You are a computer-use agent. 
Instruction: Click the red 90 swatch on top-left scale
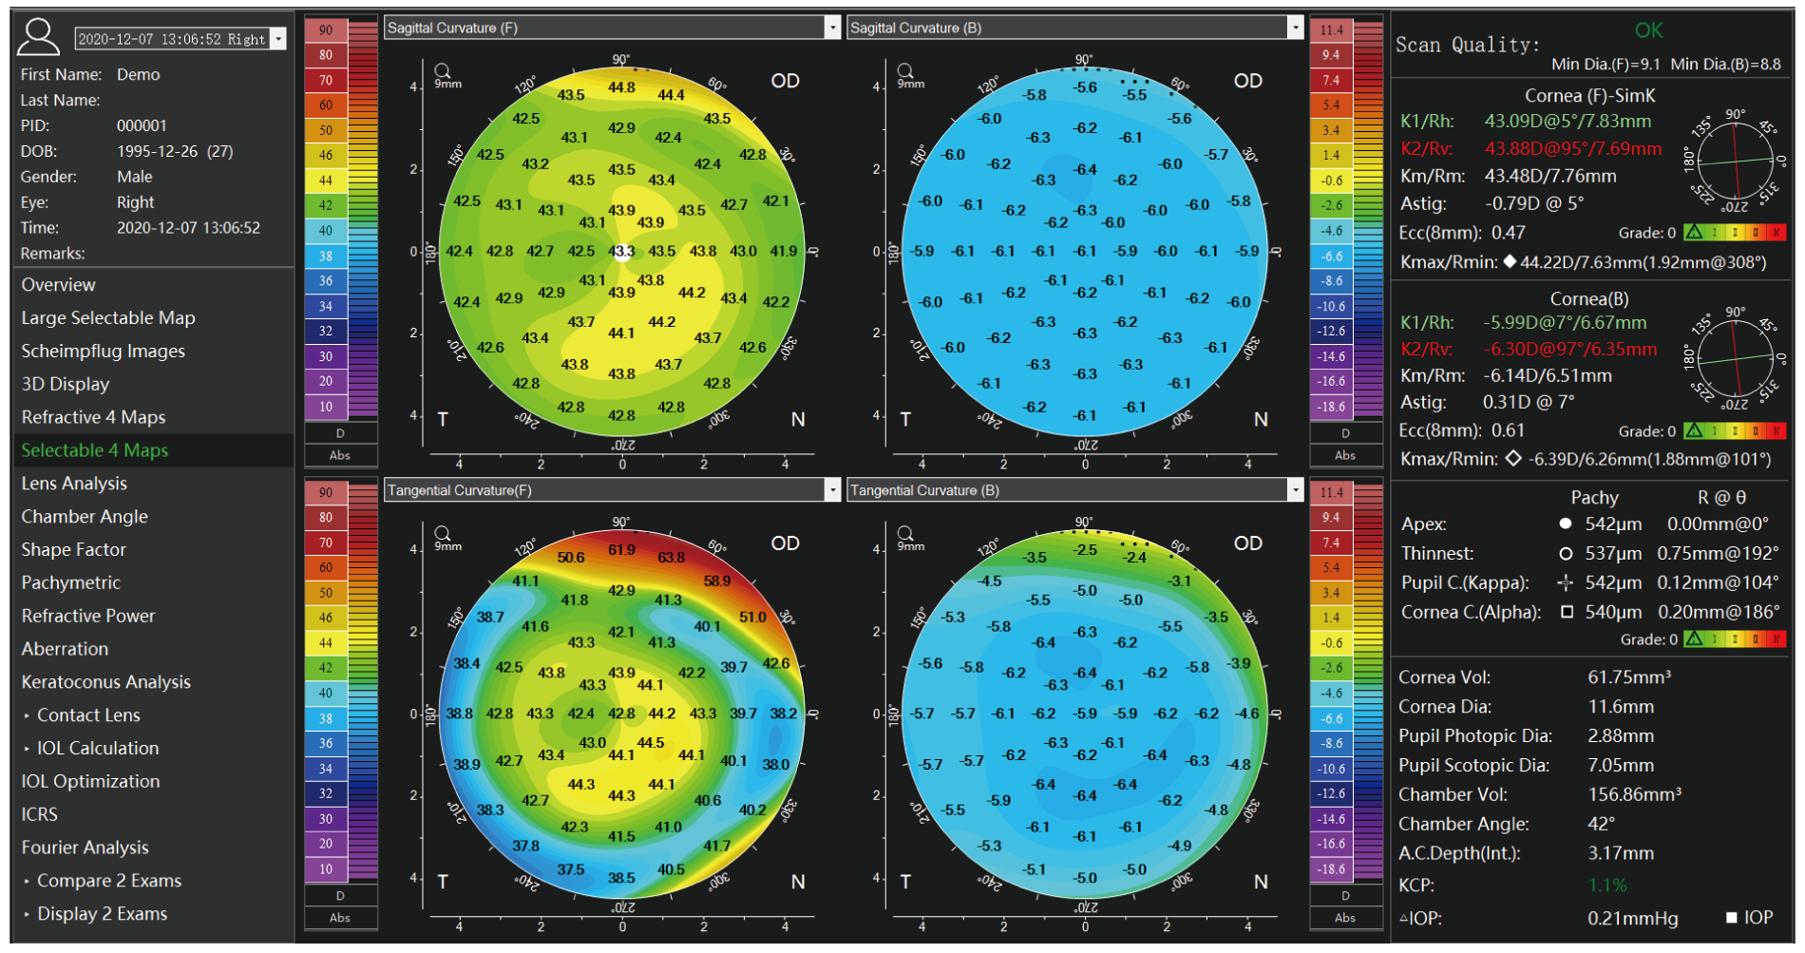point(326,30)
